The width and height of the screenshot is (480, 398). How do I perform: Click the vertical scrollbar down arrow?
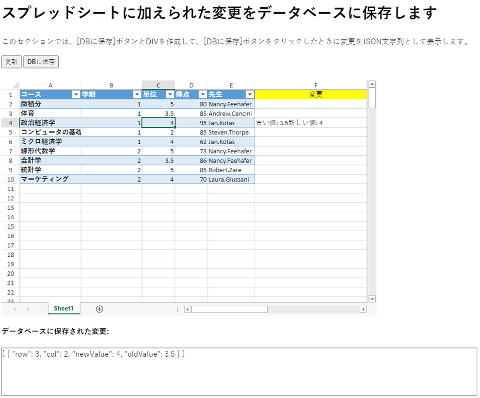372,299
